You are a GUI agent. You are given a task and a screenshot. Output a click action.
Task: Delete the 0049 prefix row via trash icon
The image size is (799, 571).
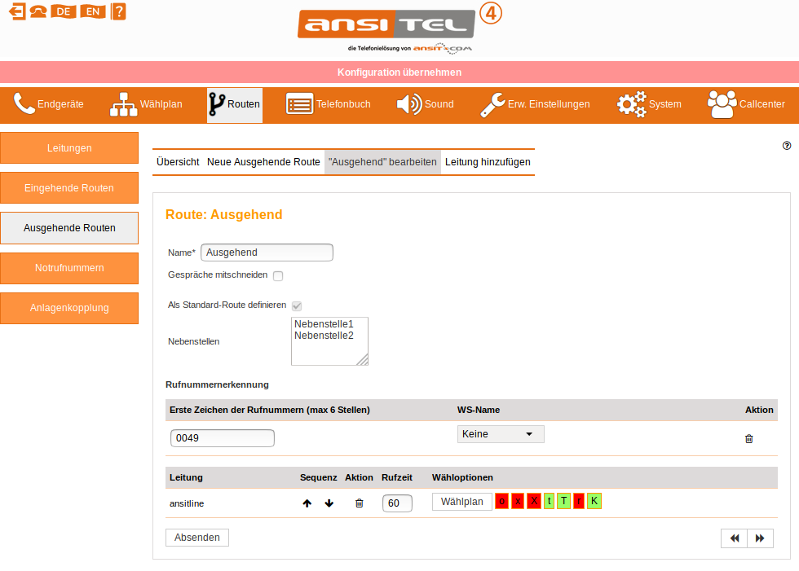(x=749, y=438)
